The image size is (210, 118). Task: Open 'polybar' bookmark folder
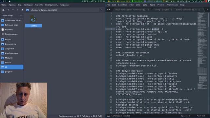pos(12,72)
